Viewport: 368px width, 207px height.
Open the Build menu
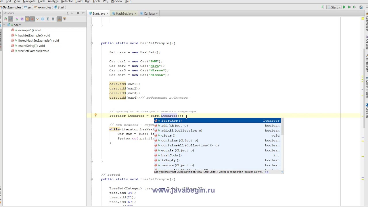tap(79, 1)
